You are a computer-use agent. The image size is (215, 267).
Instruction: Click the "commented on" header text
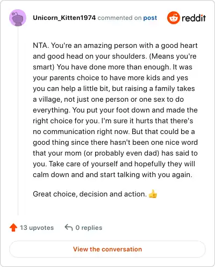point(119,18)
